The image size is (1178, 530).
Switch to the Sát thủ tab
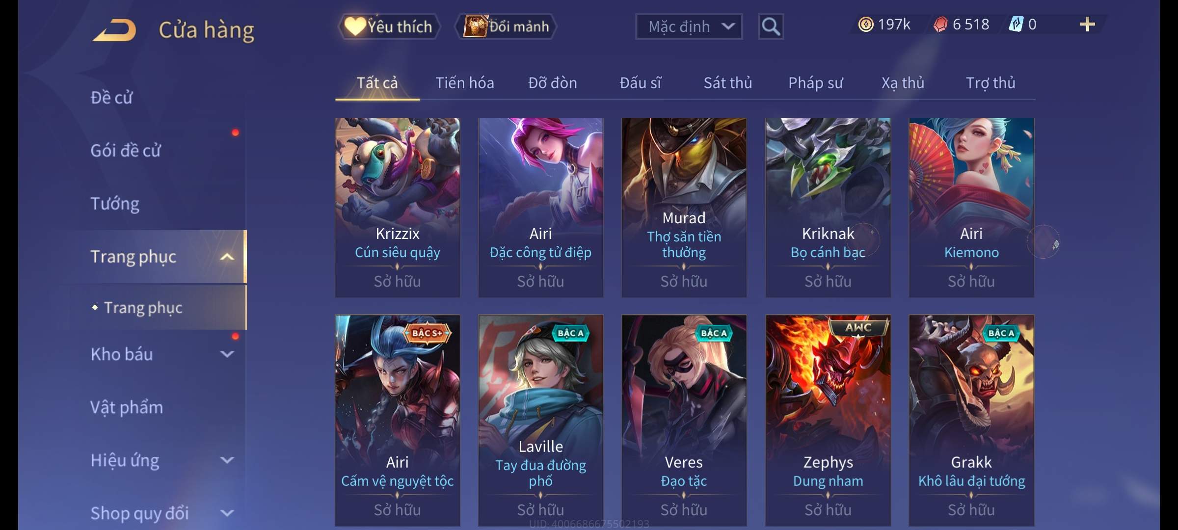[728, 83]
